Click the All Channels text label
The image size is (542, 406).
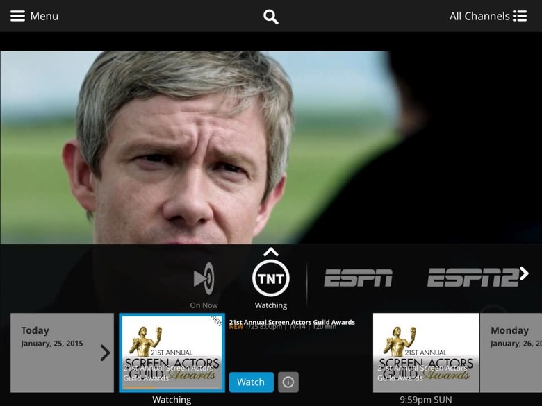(479, 16)
